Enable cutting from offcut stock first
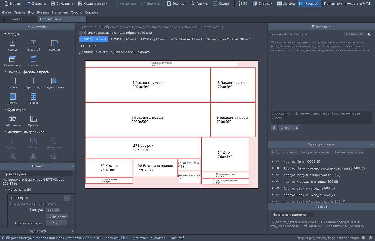 [x=81, y=33]
